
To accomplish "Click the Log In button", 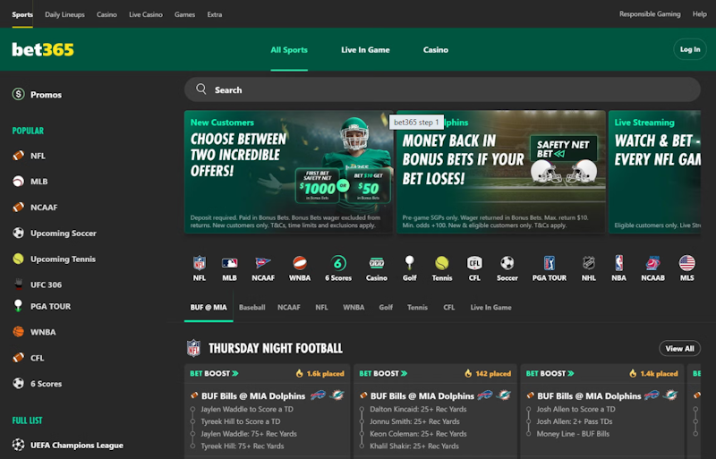I will [x=690, y=49].
